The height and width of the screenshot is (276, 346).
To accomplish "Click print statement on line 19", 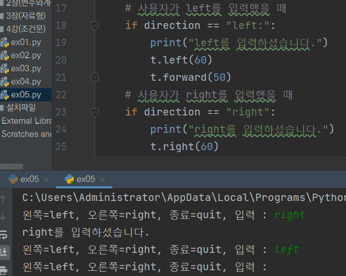I will pos(239,43).
